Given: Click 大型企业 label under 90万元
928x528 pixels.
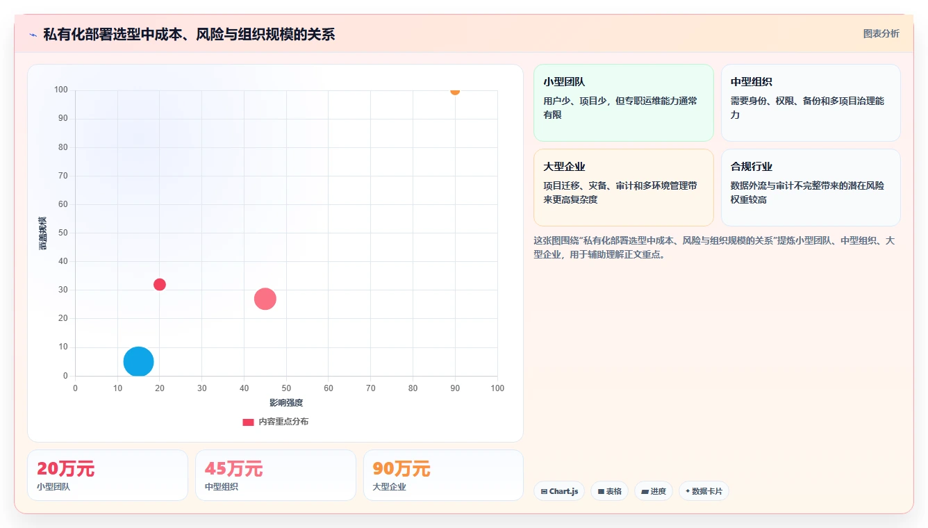Looking at the screenshot, I should [389, 487].
